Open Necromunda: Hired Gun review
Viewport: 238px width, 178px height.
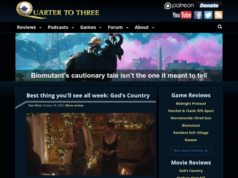point(191,118)
